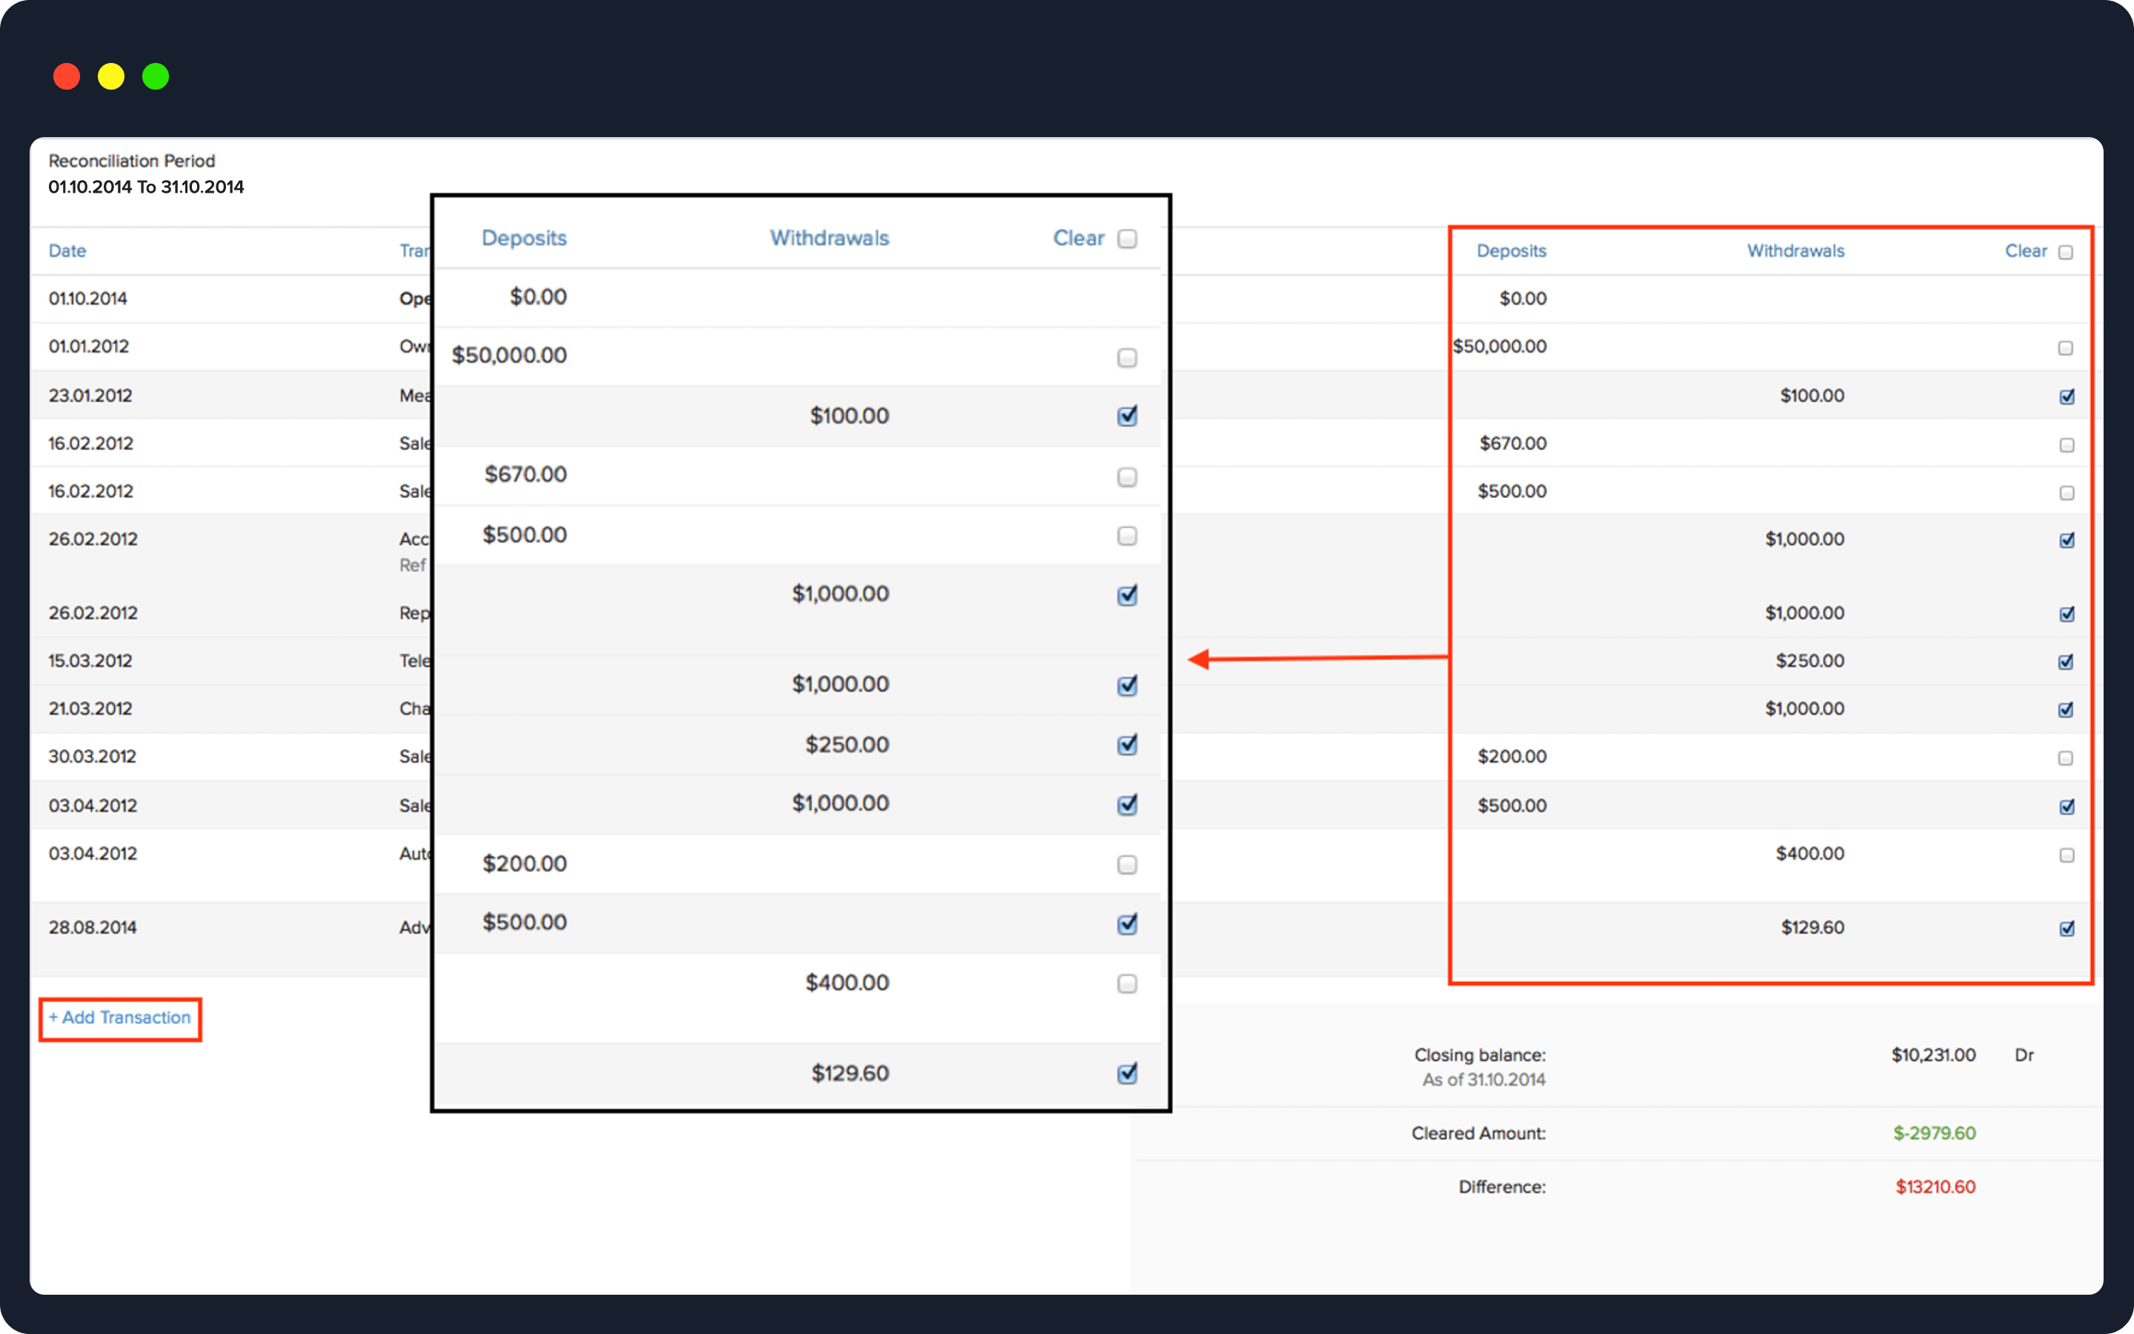This screenshot has height=1334, width=2134.
Task: Click Withdrawals header in the enlarged inset
Action: coord(829,238)
